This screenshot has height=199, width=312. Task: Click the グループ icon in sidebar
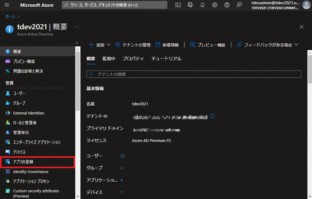(8, 103)
